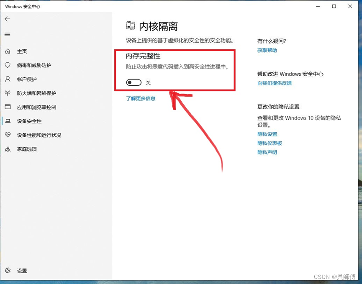Open 应用和浏览器控制 section
The width and height of the screenshot is (362, 284).
(x=36, y=107)
